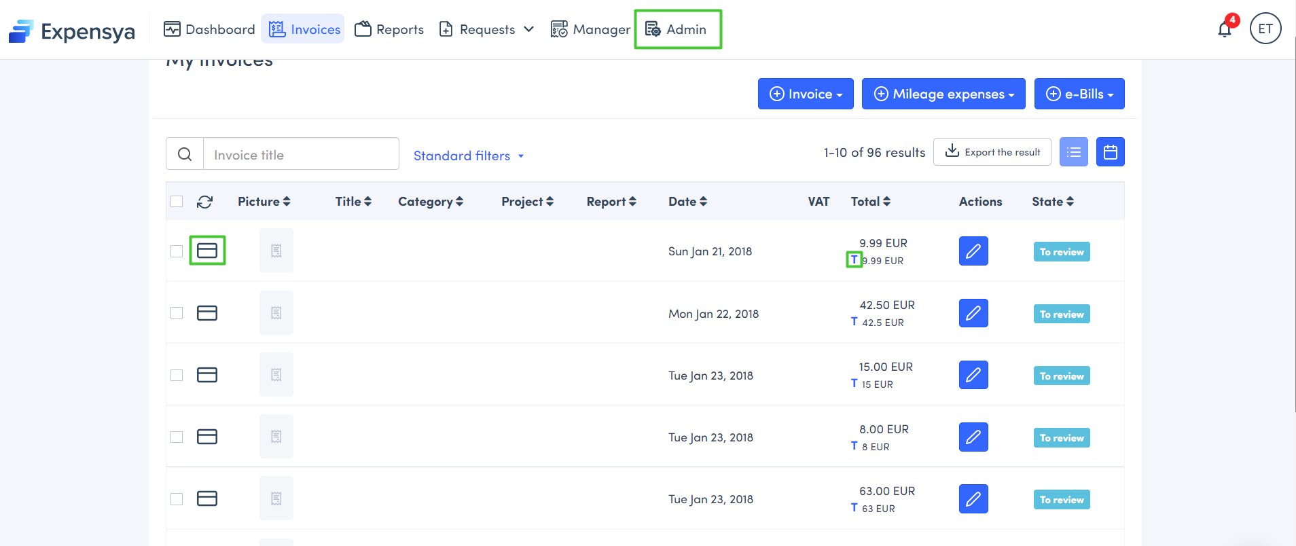Open the notifications bell
This screenshot has height=546, width=1296.
click(1224, 30)
